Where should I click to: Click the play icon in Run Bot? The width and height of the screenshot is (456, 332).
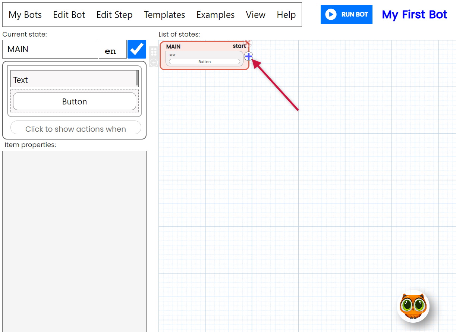point(330,15)
